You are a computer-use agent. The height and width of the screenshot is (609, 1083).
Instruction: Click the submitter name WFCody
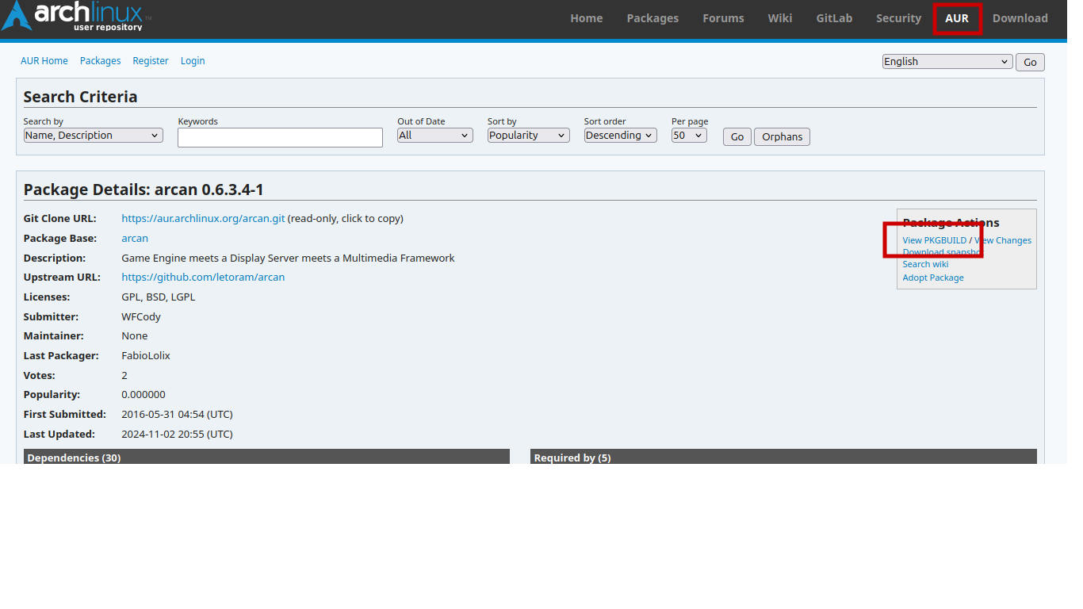[x=141, y=317]
